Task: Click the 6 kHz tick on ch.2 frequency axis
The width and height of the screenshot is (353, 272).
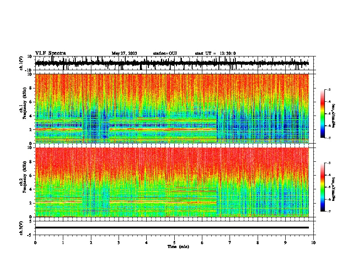Action: pyautogui.click(x=31, y=176)
